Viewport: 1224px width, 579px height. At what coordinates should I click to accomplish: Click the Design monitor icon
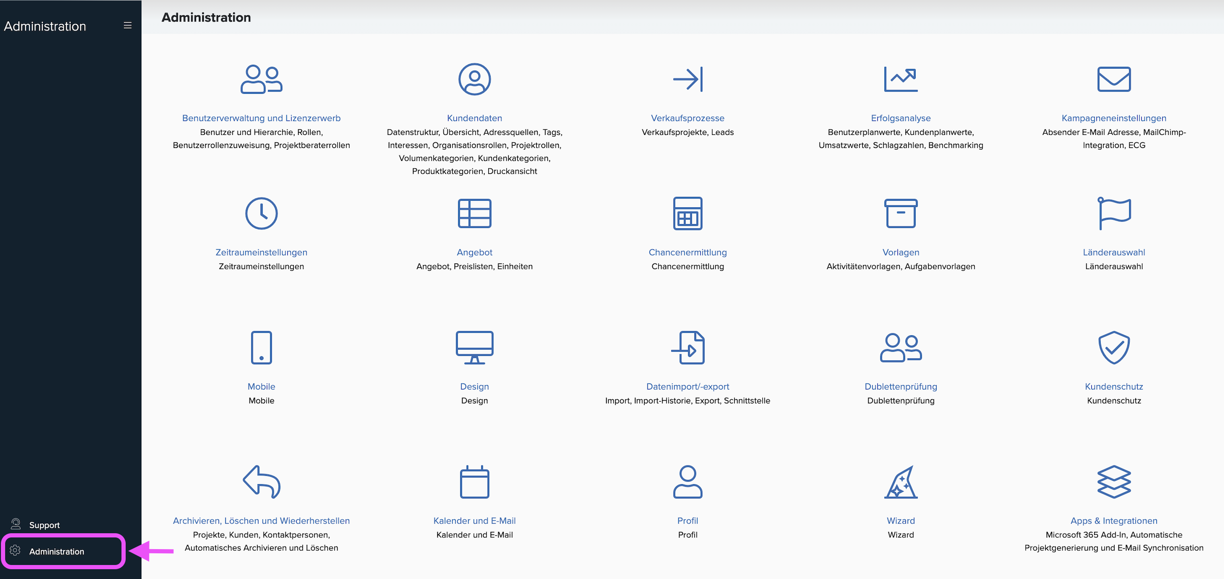point(474,348)
